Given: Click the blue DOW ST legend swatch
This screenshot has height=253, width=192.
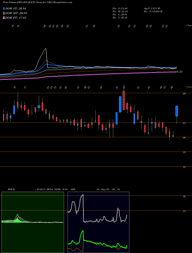Looking at the screenshot, I should click(x=4, y=8).
